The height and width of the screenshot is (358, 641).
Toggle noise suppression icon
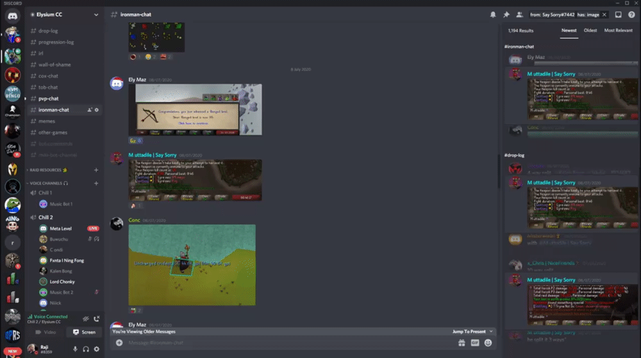pos(86,319)
